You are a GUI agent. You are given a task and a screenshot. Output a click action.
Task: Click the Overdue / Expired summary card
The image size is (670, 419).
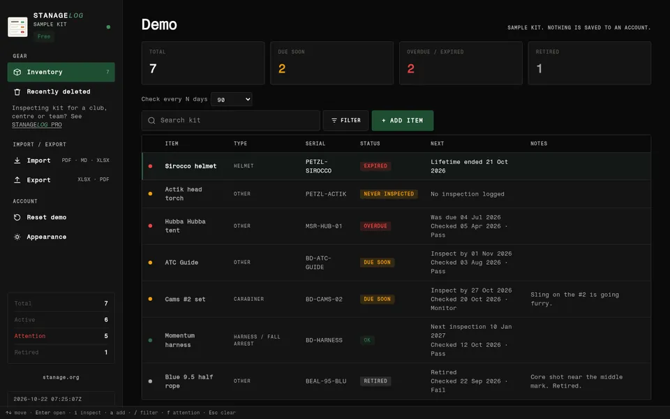tap(461, 63)
